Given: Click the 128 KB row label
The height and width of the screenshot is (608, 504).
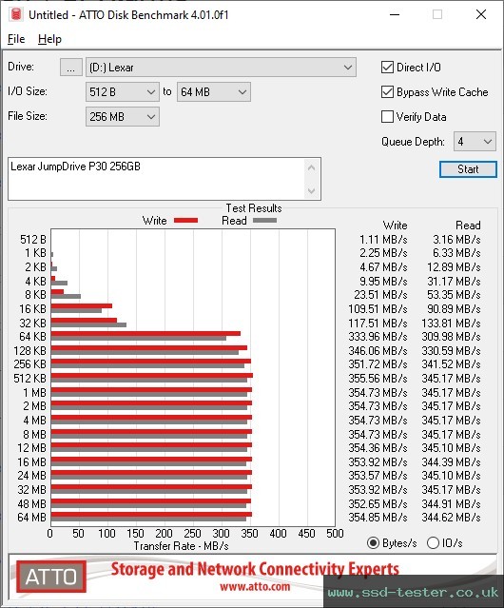Looking at the screenshot, I should (x=29, y=351).
